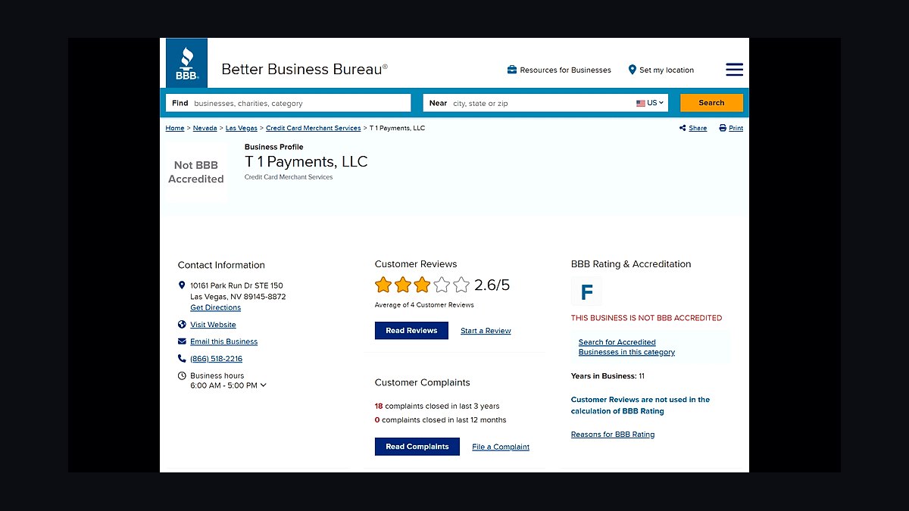909x511 pixels.
Task: Click Average of 4 Customer Reviews text
Action: tap(424, 305)
